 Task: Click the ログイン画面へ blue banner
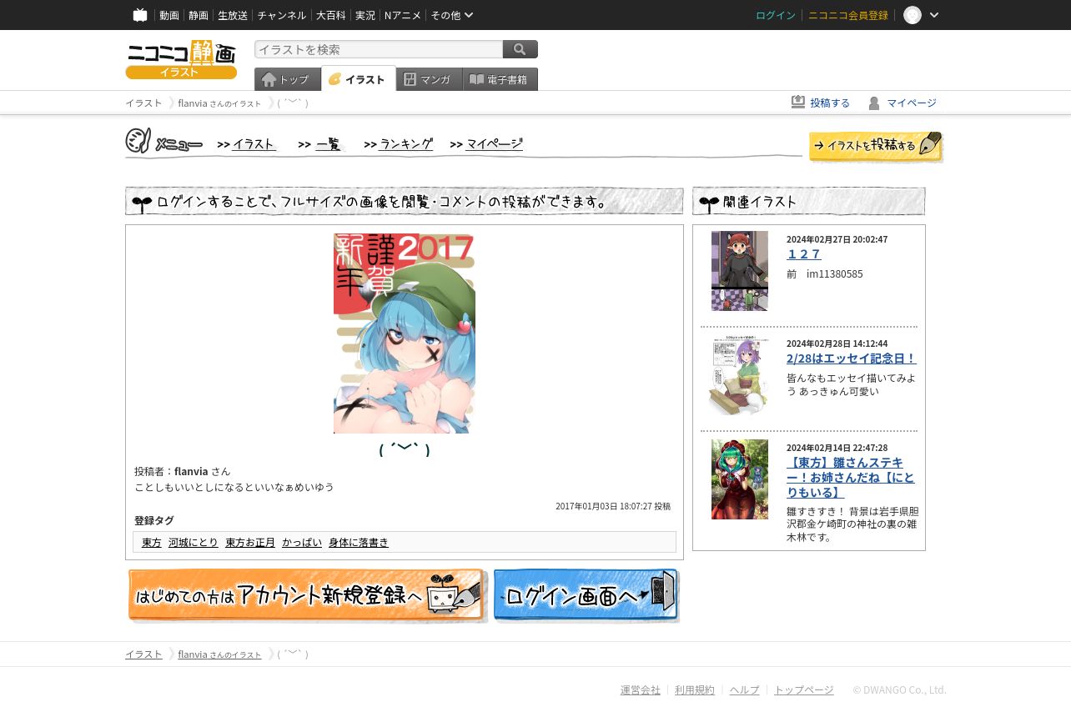[586, 595]
